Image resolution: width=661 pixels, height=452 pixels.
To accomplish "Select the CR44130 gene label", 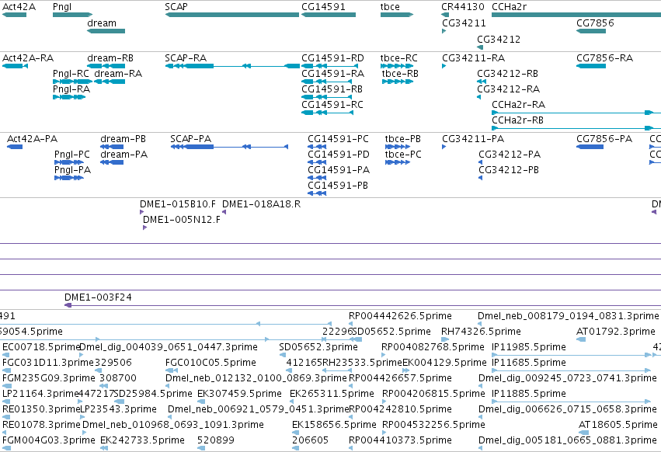I will click(463, 7).
